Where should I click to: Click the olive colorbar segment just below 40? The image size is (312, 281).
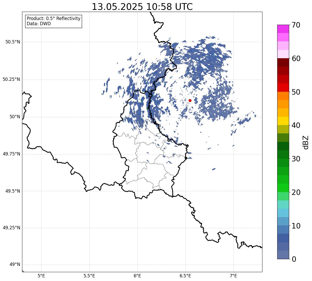pos(283,129)
